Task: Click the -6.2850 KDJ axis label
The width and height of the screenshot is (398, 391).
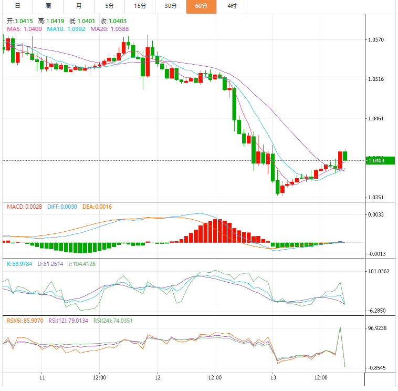Action: [x=376, y=311]
